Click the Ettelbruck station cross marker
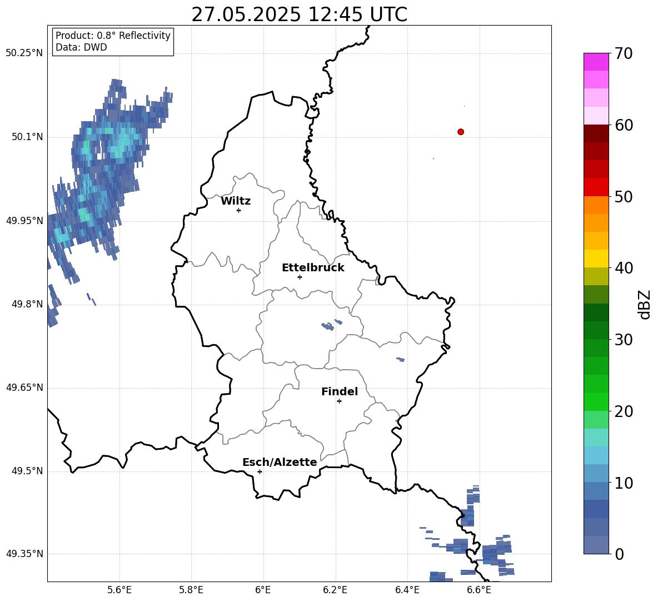658x601 pixels. [300, 277]
